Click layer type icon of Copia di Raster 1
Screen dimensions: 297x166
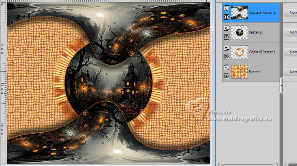click(226, 48)
